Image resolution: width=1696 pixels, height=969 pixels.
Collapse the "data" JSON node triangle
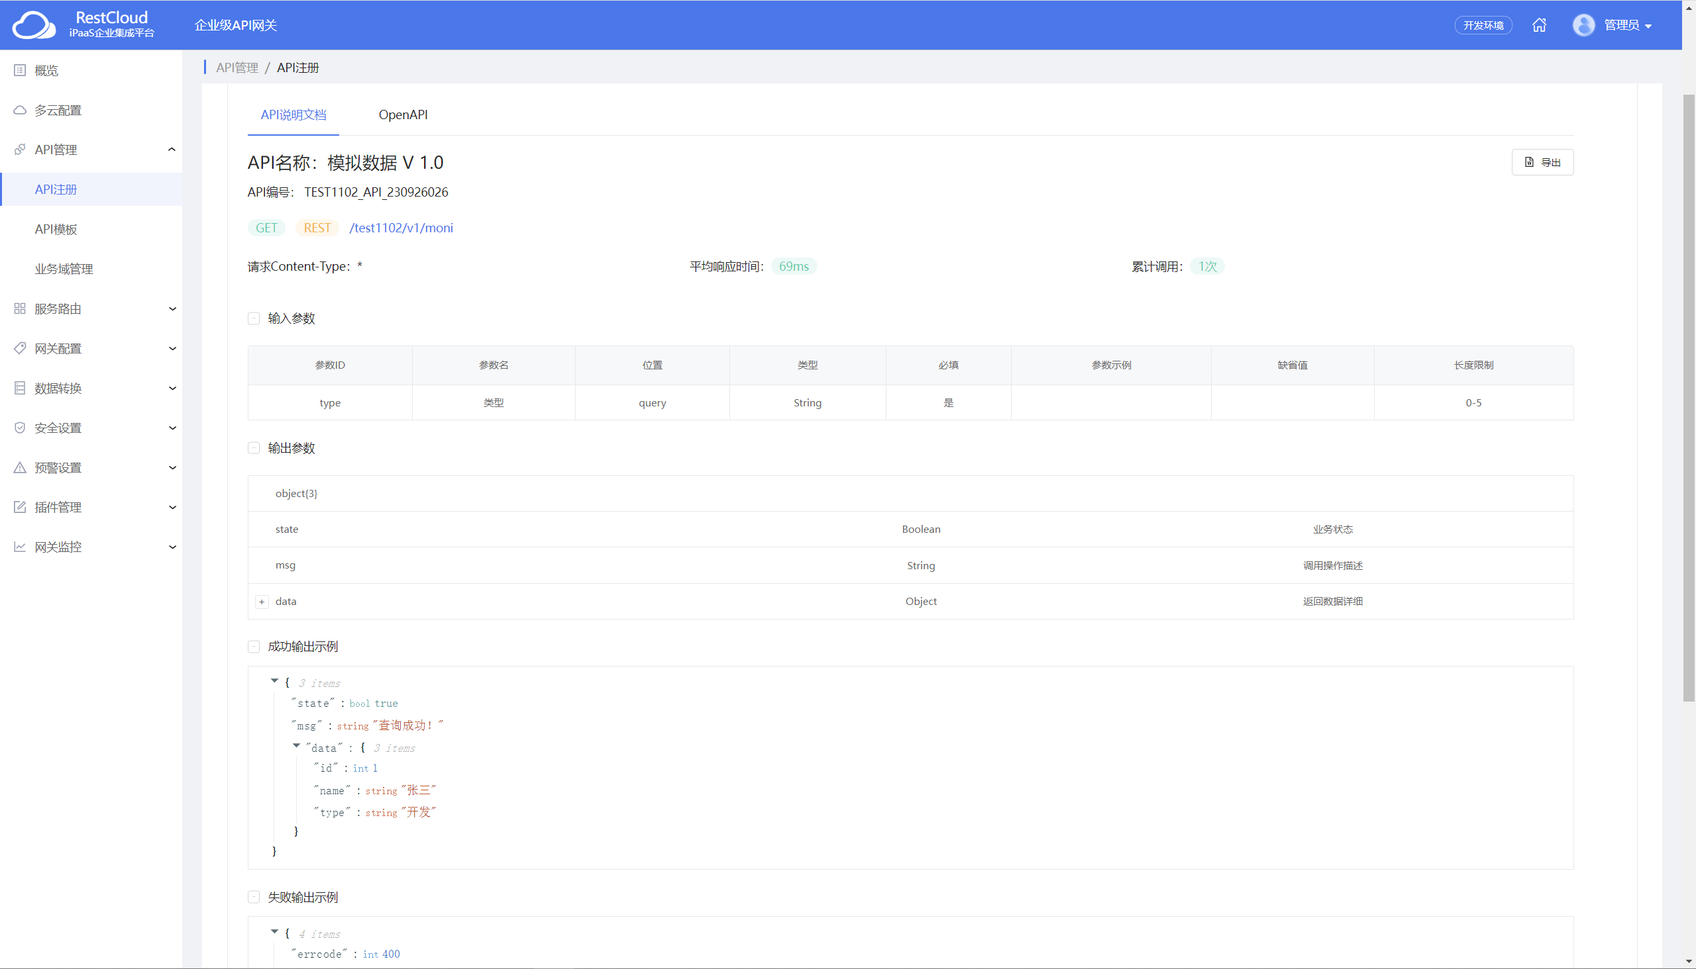pyautogui.click(x=296, y=746)
